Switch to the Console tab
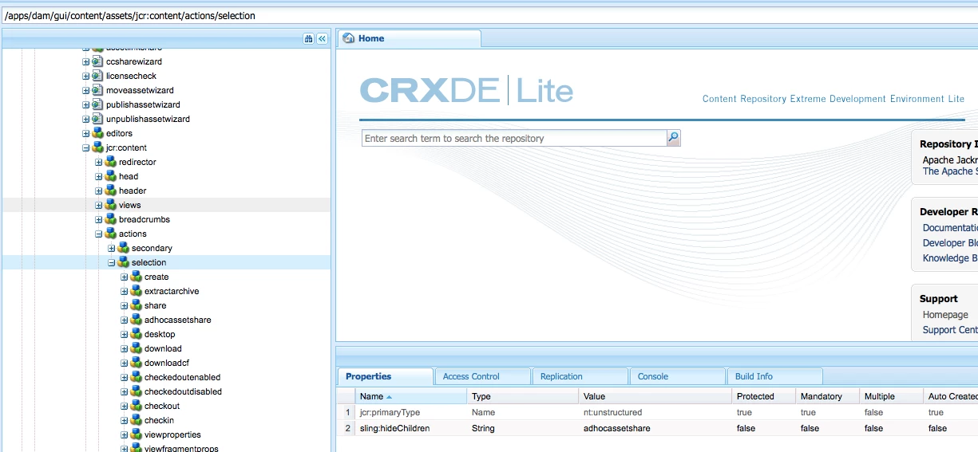 677,376
